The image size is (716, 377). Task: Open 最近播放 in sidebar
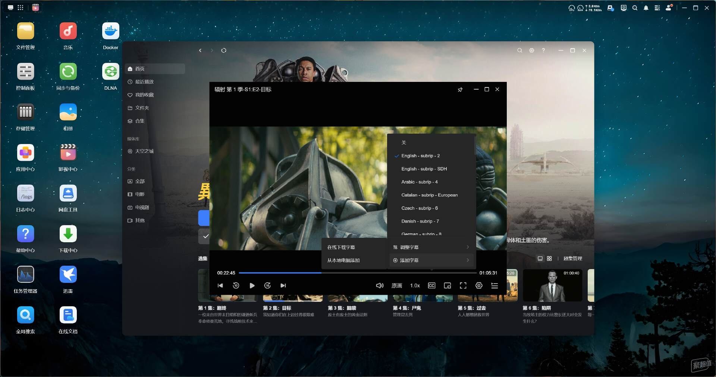(155, 82)
